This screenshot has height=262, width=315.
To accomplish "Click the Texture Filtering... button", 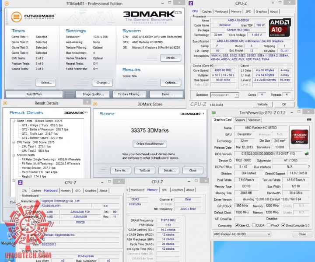I will 130,94.
